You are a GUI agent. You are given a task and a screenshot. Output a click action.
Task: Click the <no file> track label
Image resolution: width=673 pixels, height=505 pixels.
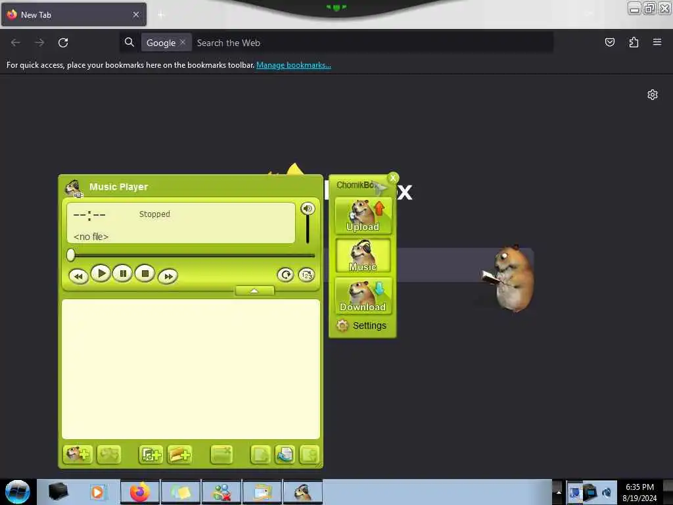click(x=91, y=237)
